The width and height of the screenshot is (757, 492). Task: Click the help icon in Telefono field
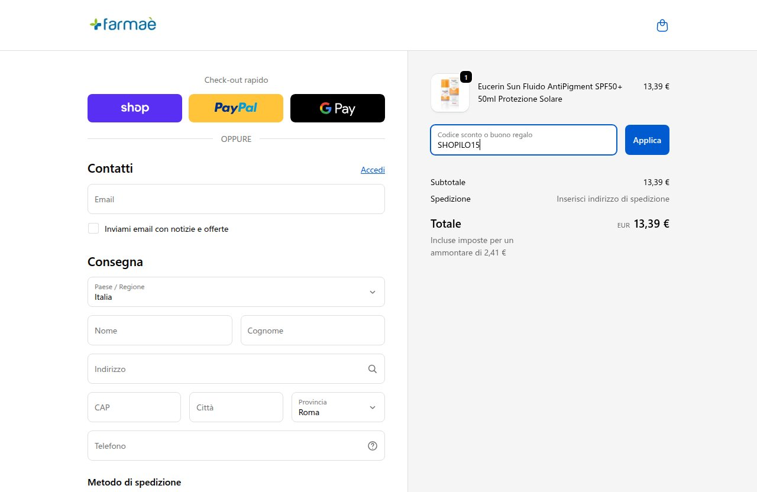point(373,446)
